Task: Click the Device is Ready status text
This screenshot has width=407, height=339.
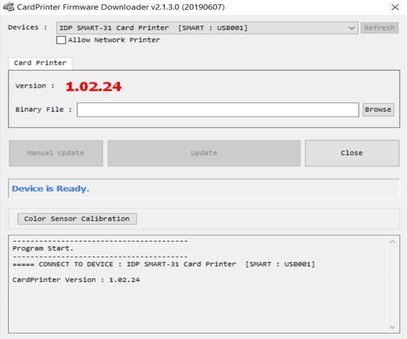Action: coord(50,189)
